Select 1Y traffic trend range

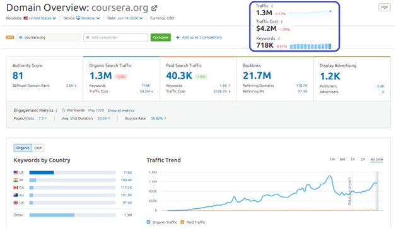pos(352,159)
